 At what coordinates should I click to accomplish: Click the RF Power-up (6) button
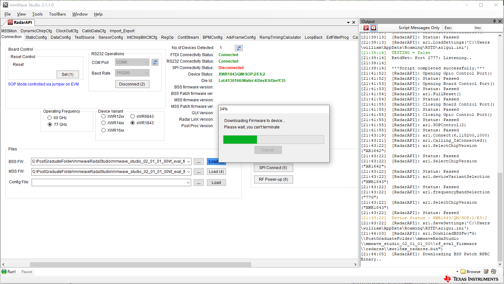click(x=273, y=179)
